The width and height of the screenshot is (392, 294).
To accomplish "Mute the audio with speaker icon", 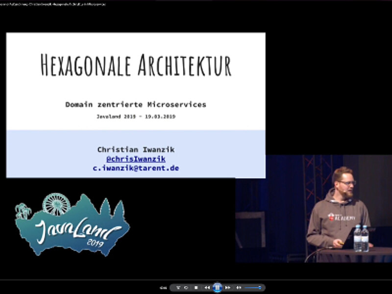I will click(239, 288).
